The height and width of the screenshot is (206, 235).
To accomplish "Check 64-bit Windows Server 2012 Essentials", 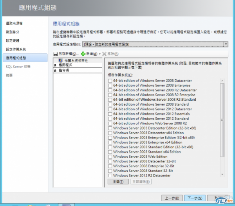I will 110,114.
